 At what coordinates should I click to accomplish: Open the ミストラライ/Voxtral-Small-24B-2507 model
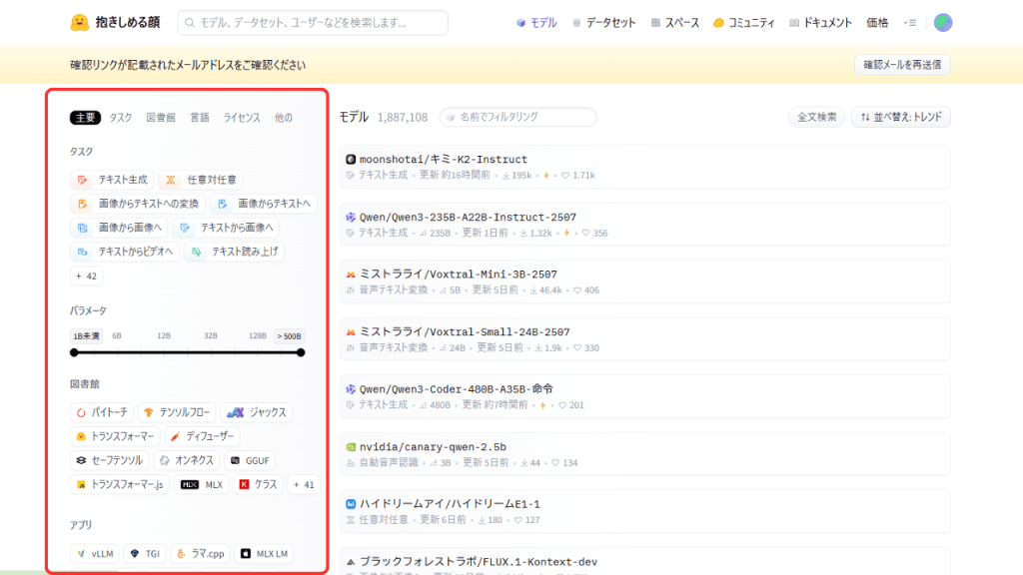[644, 339]
